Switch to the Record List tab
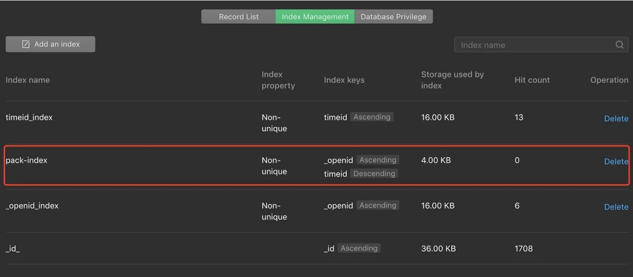This screenshot has width=633, height=277. click(238, 17)
